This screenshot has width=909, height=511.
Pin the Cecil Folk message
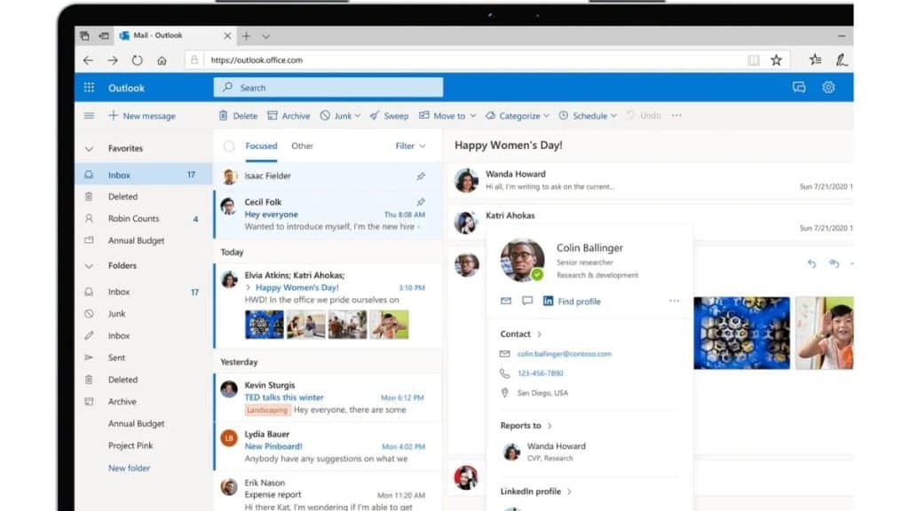[421, 201]
